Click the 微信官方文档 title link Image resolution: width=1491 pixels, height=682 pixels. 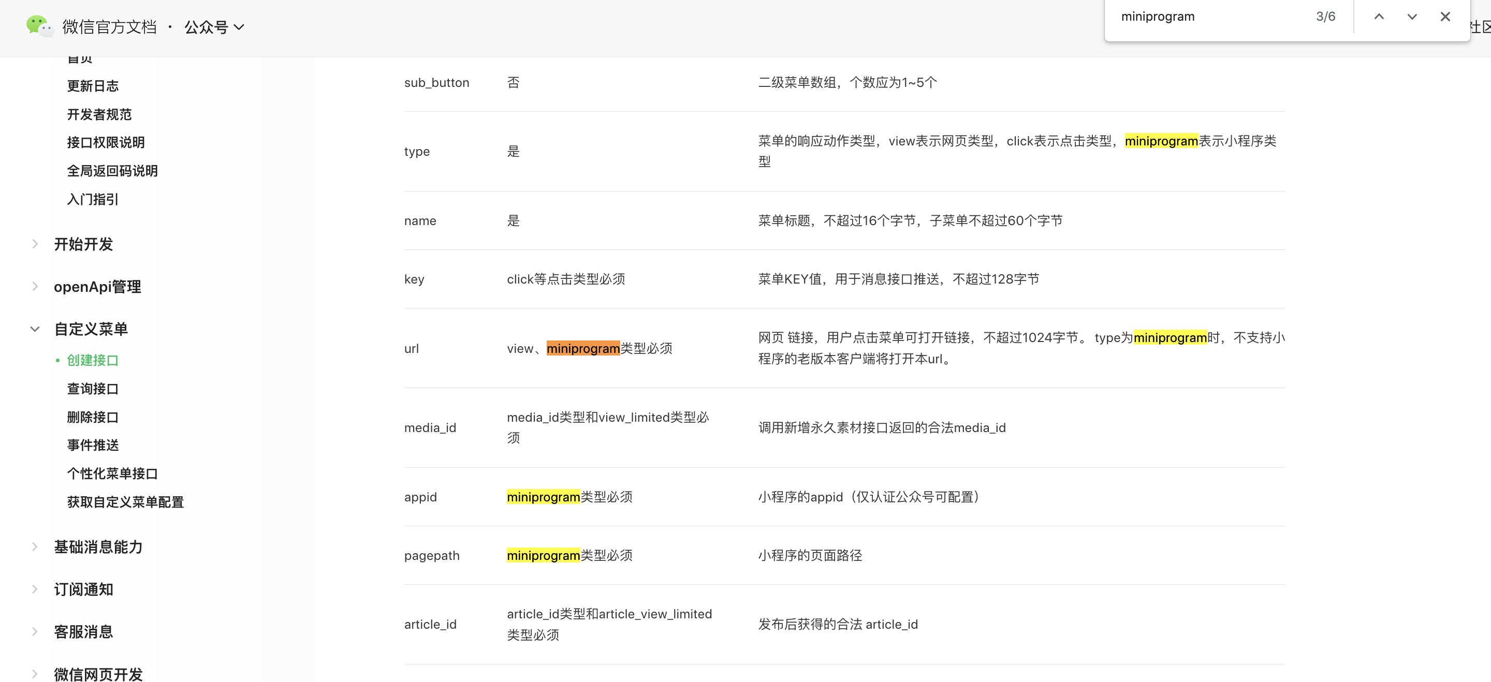109,27
